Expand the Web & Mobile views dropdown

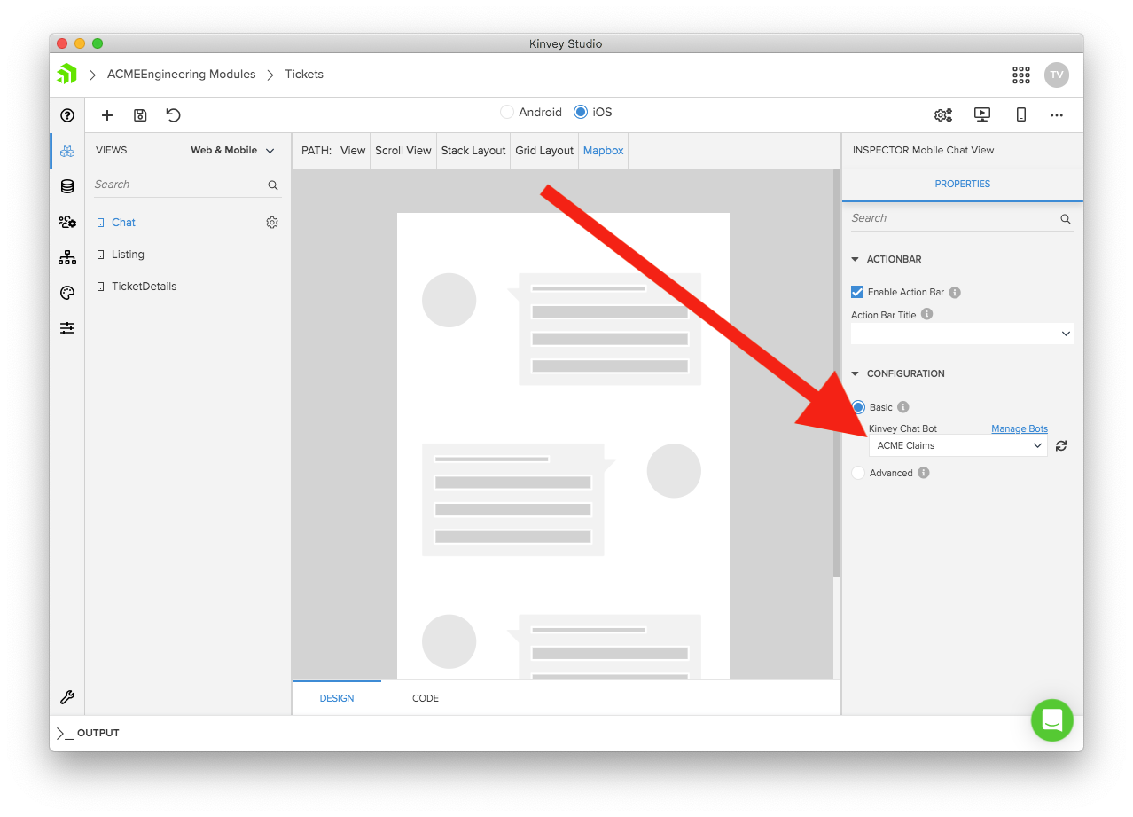tap(232, 151)
